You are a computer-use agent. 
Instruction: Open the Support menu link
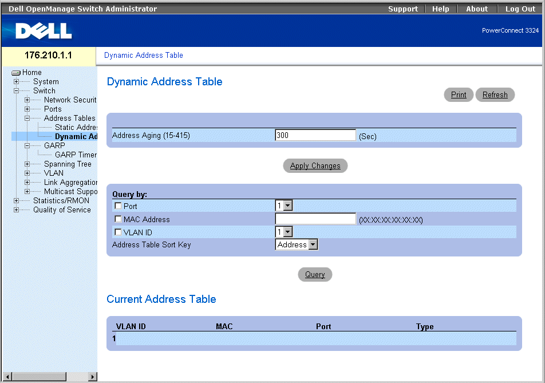point(403,9)
